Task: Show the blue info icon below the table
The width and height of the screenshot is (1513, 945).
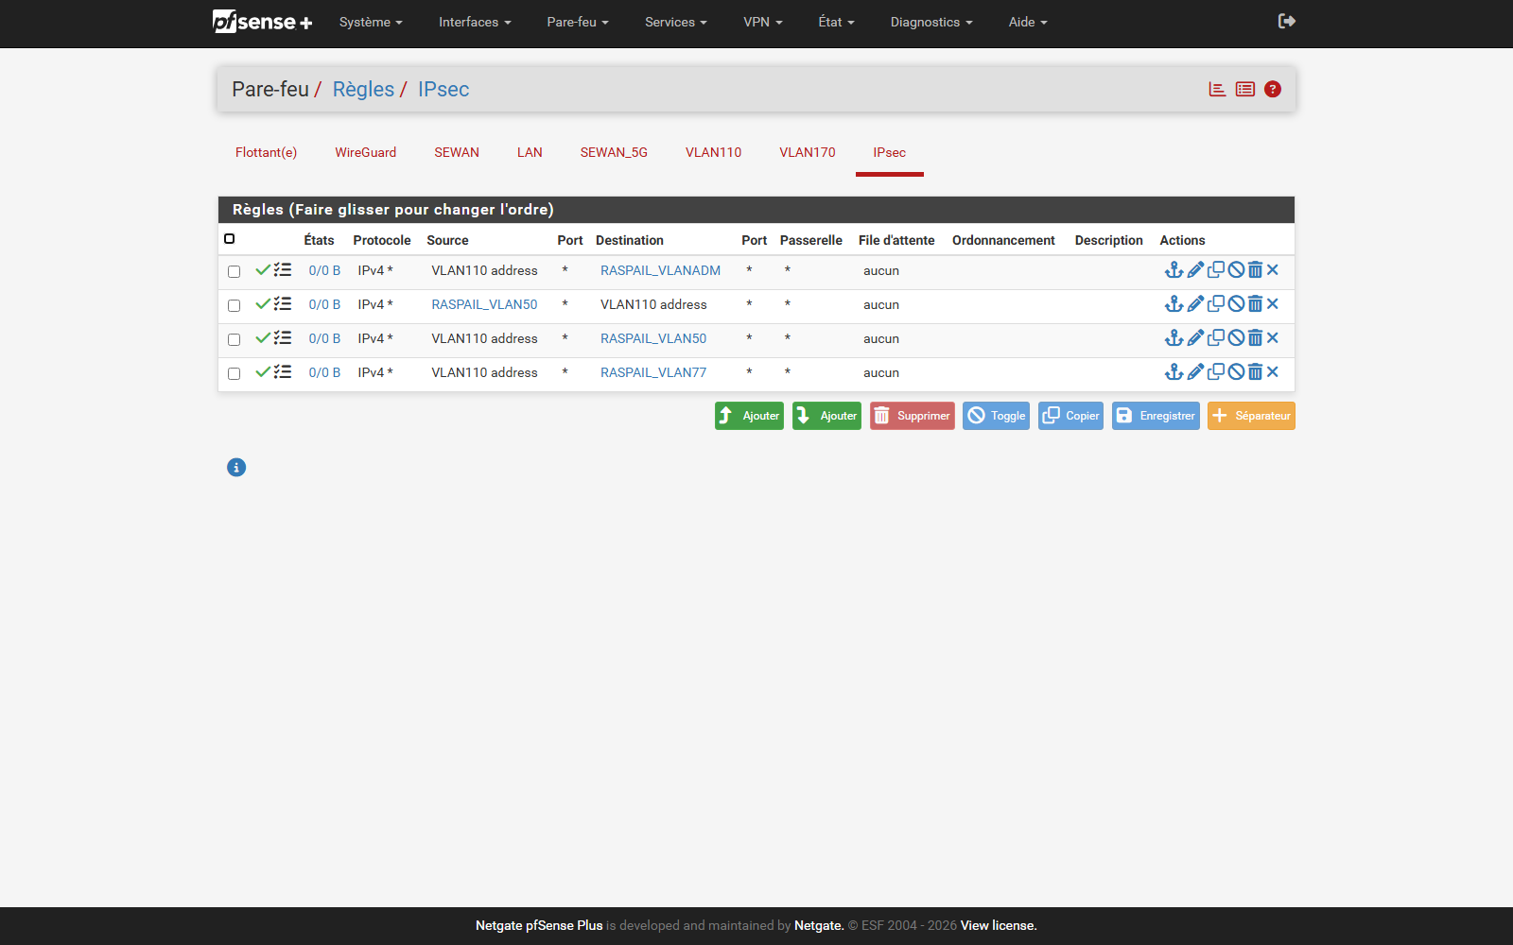Action: pyautogui.click(x=236, y=467)
